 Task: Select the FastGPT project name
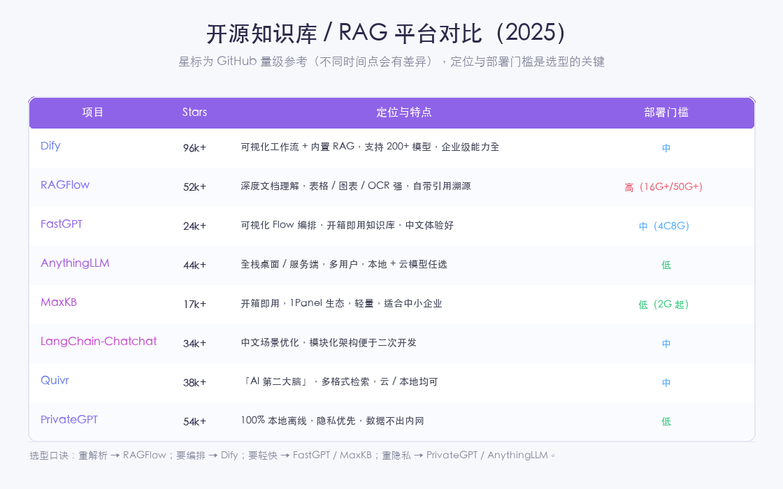[62, 224]
